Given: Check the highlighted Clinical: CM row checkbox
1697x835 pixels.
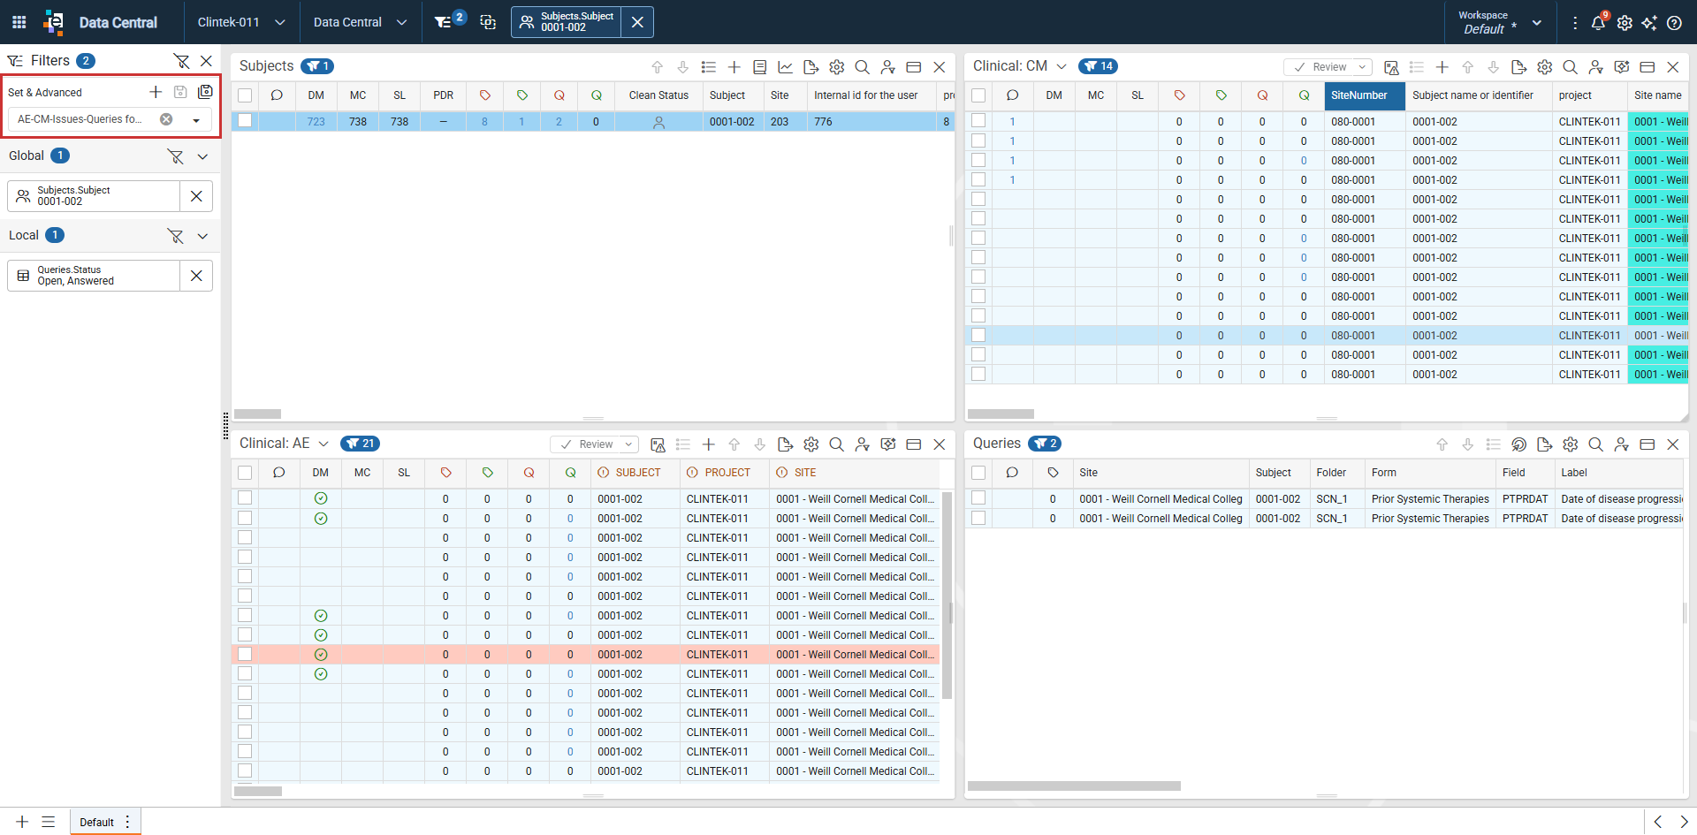Looking at the screenshot, I should (x=978, y=335).
